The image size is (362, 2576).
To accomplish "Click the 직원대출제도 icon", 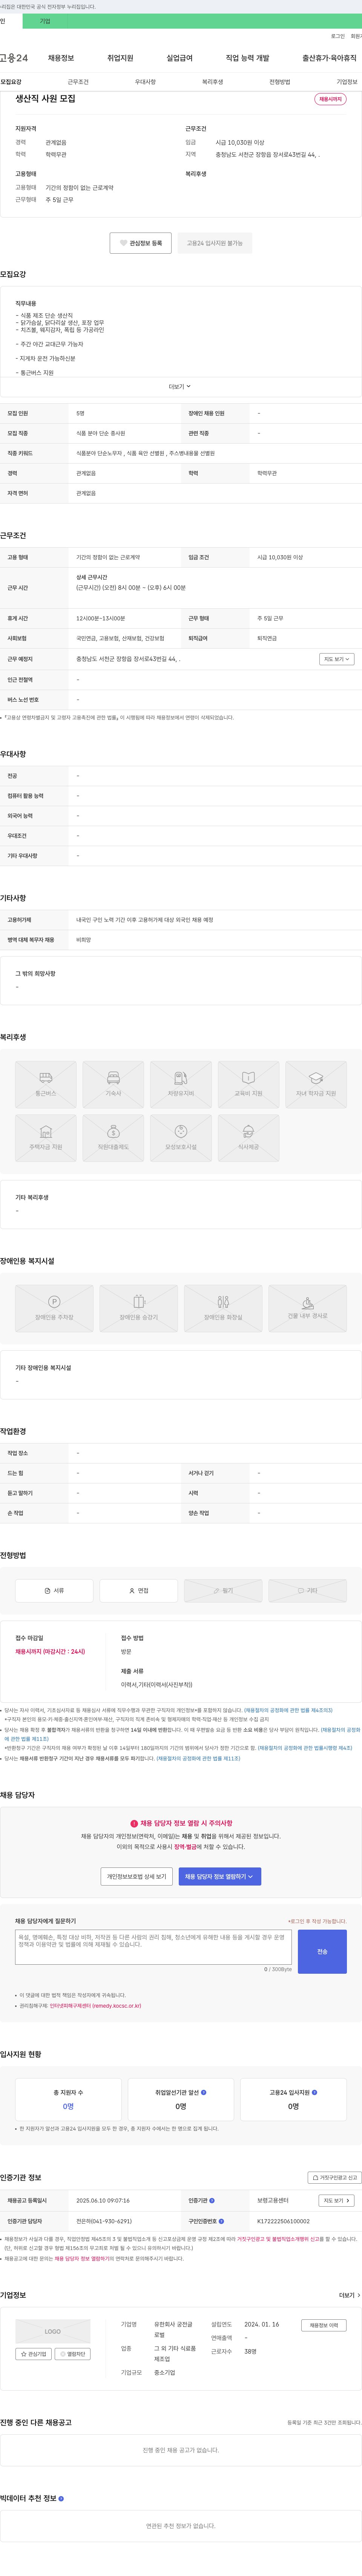I will click(x=113, y=1138).
